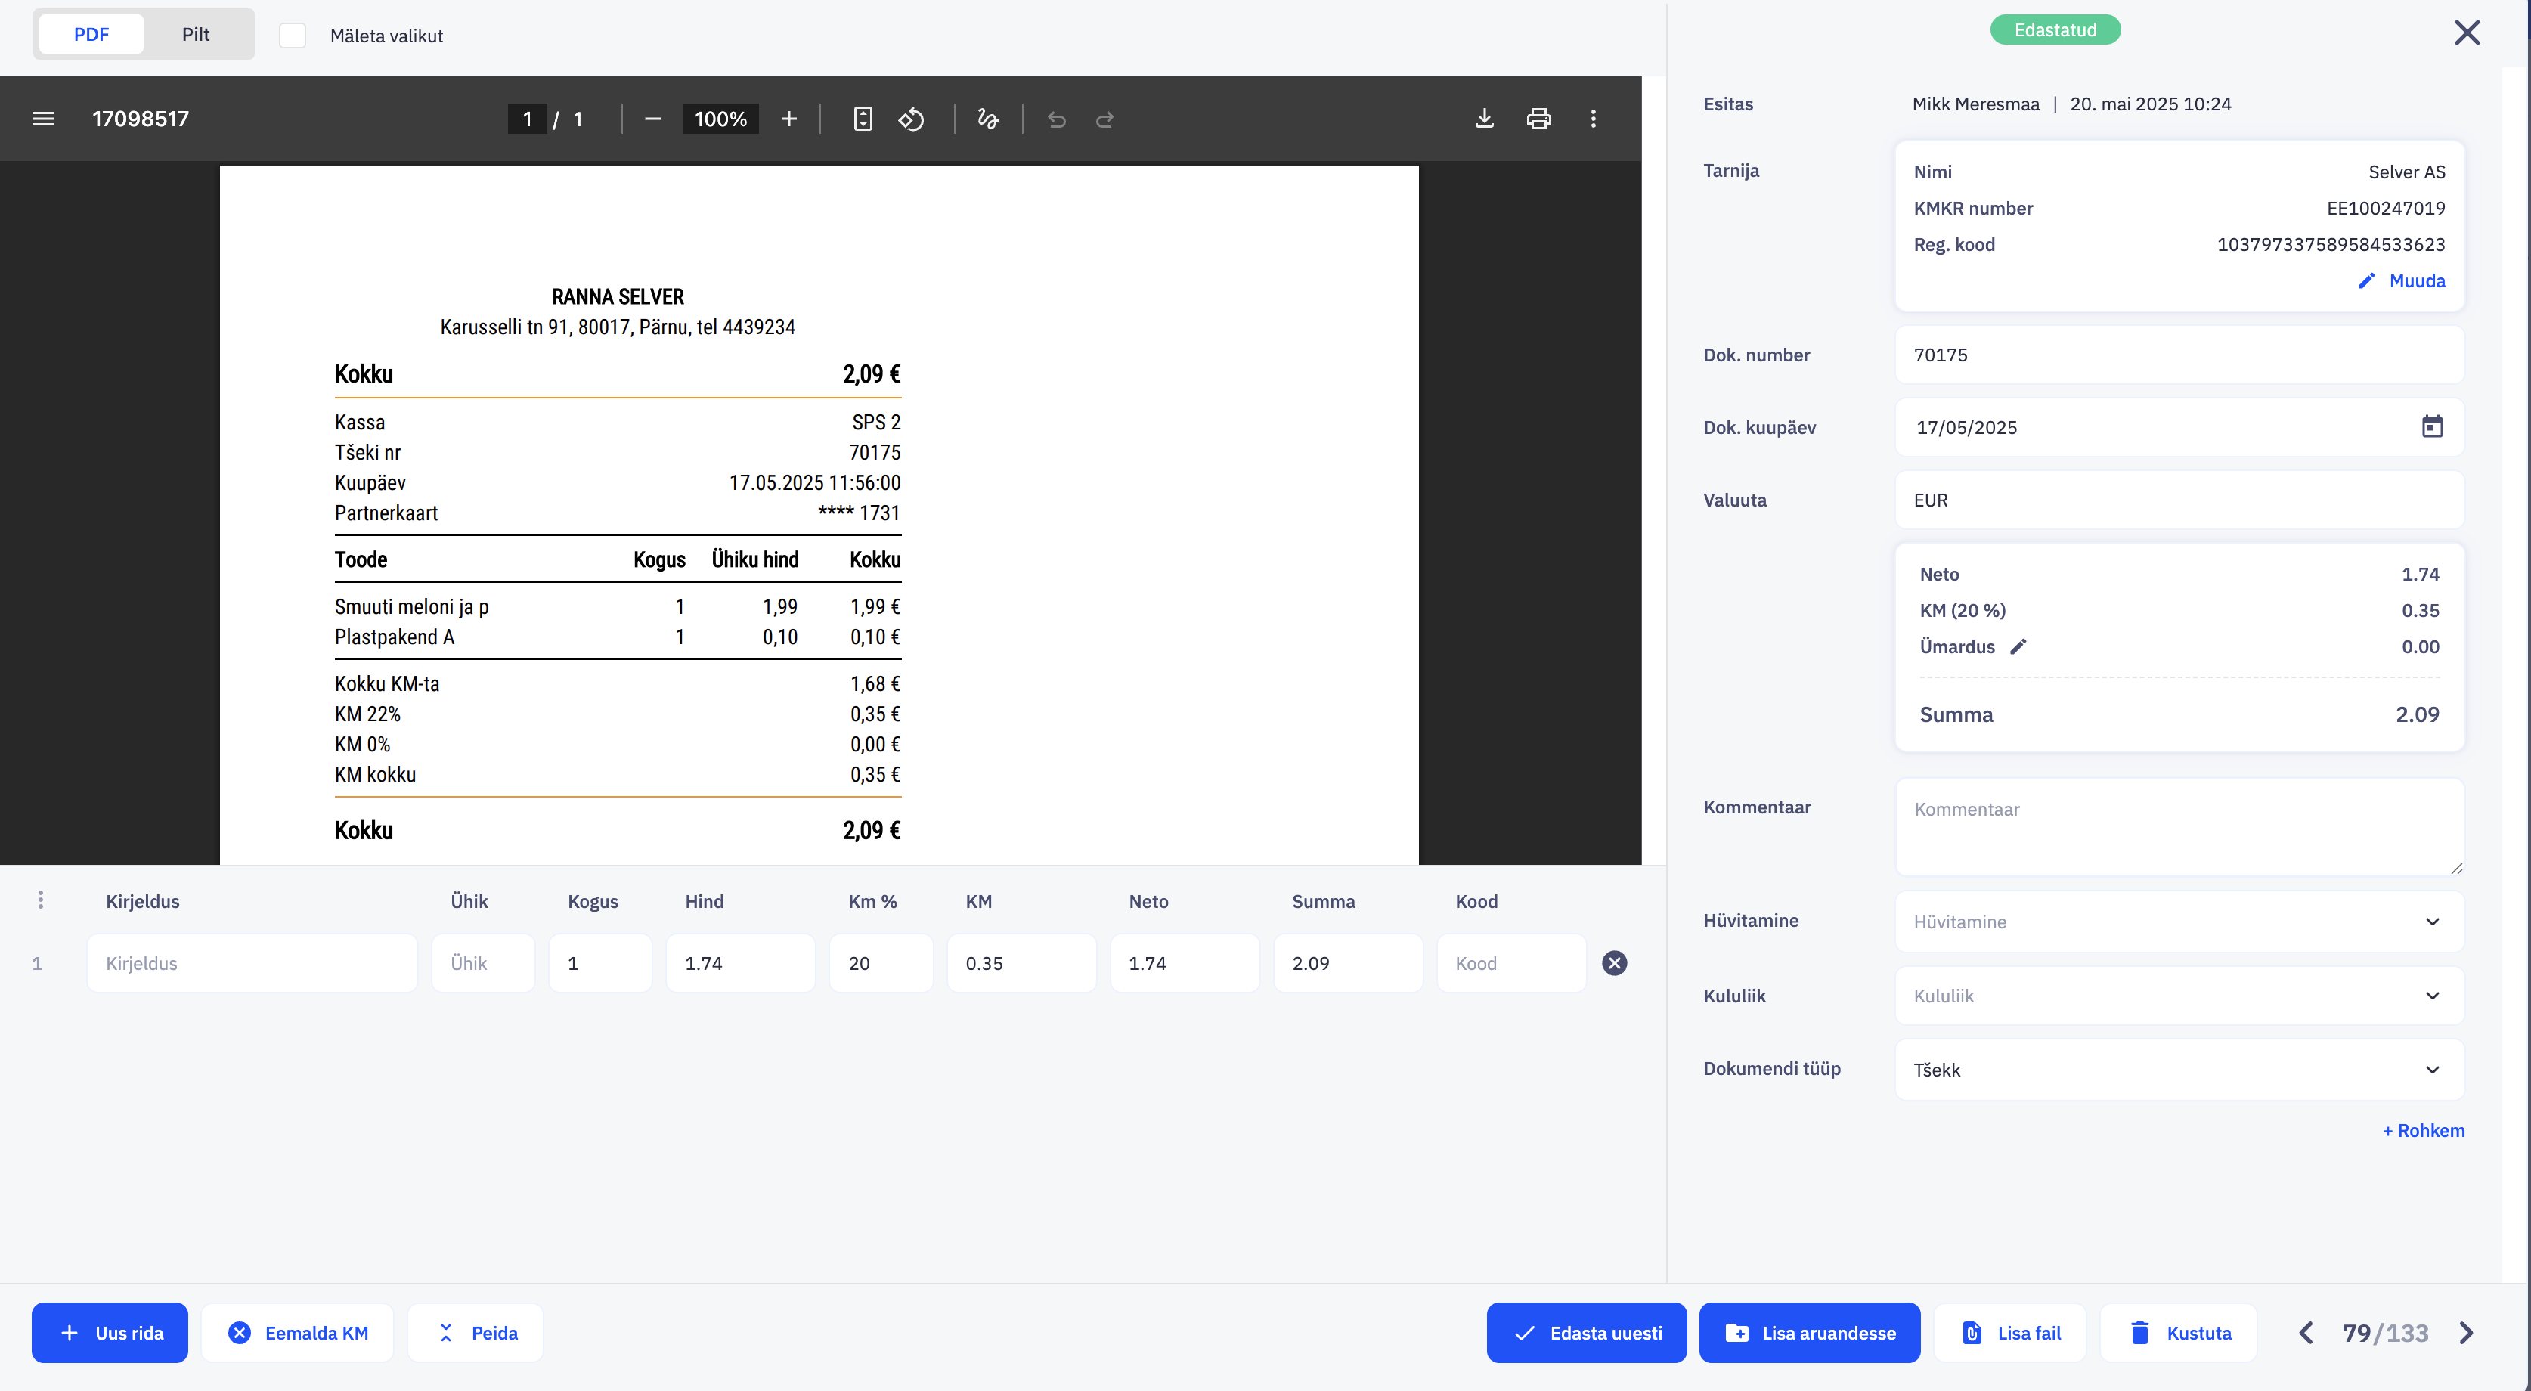Rotate the PDF page counterclockwise
This screenshot has width=2531, height=1391.
tap(912, 119)
